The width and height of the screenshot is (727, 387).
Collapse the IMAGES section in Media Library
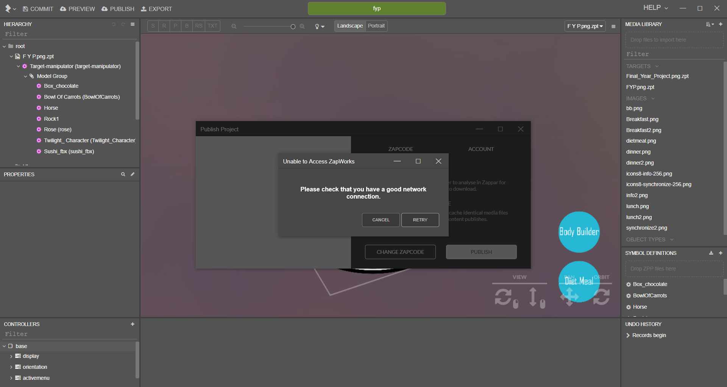(653, 98)
